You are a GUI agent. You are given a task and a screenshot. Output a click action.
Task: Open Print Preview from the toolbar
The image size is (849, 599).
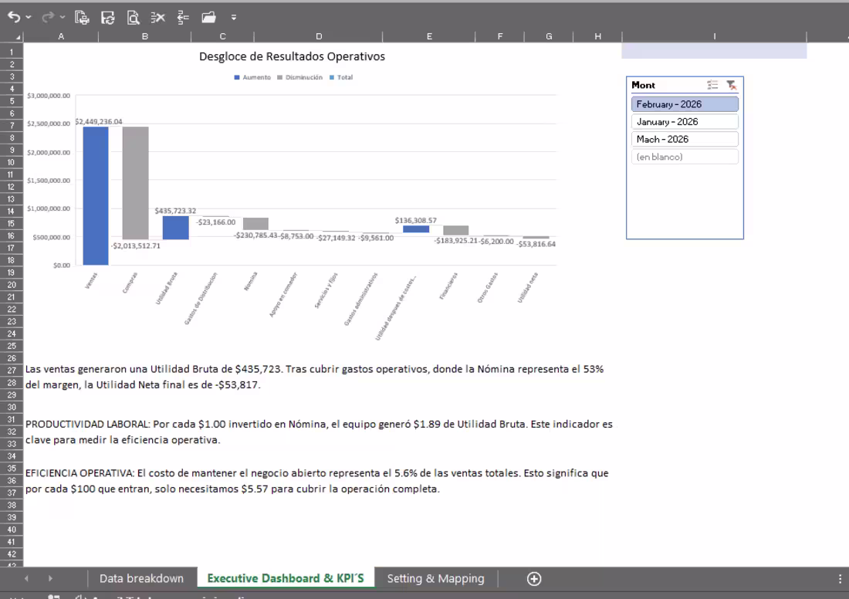[x=133, y=17]
